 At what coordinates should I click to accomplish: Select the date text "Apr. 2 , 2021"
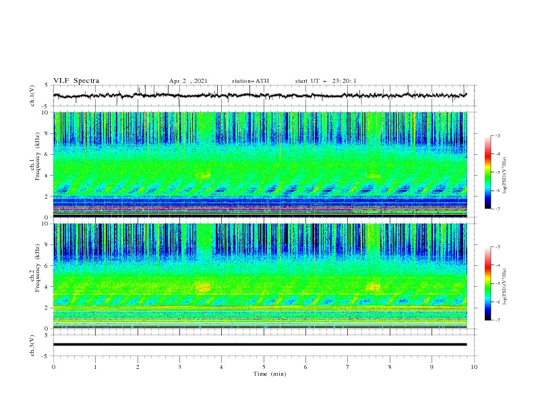pyautogui.click(x=188, y=81)
